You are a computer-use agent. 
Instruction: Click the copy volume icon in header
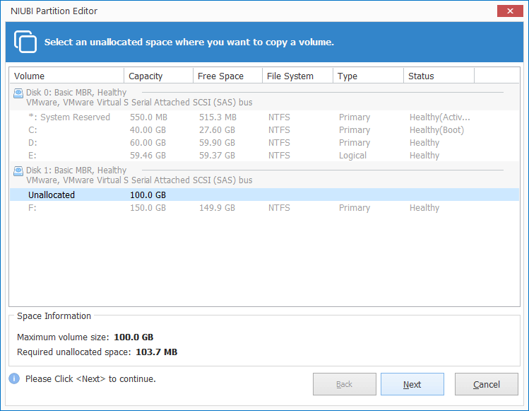25,42
